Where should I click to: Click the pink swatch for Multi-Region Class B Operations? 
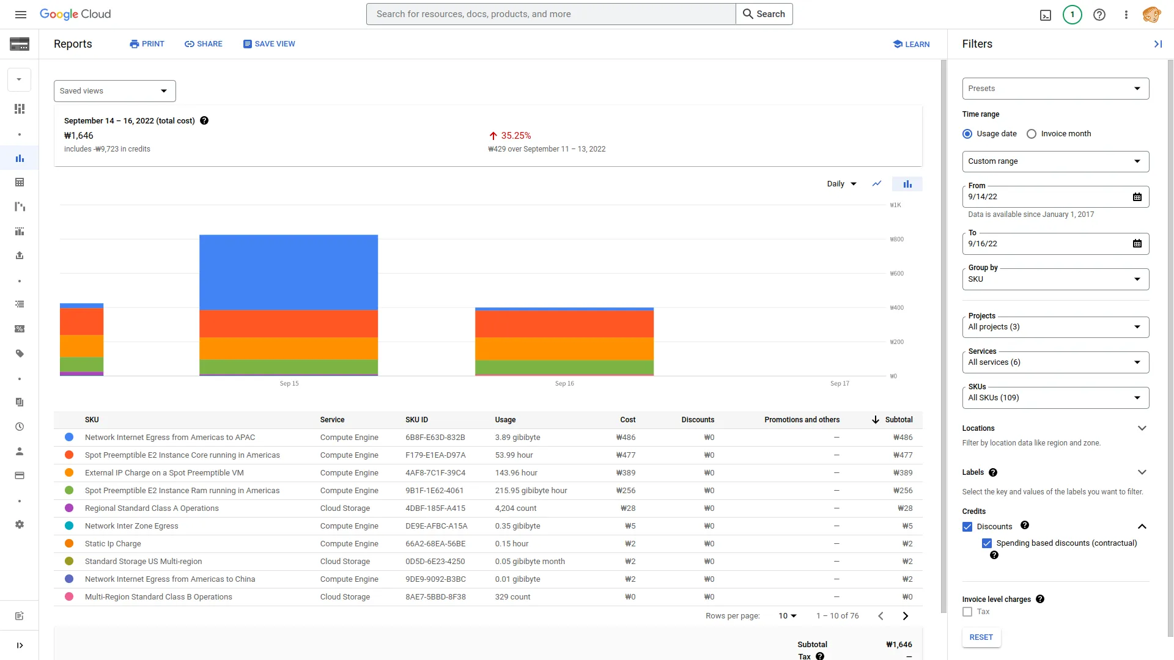click(69, 597)
